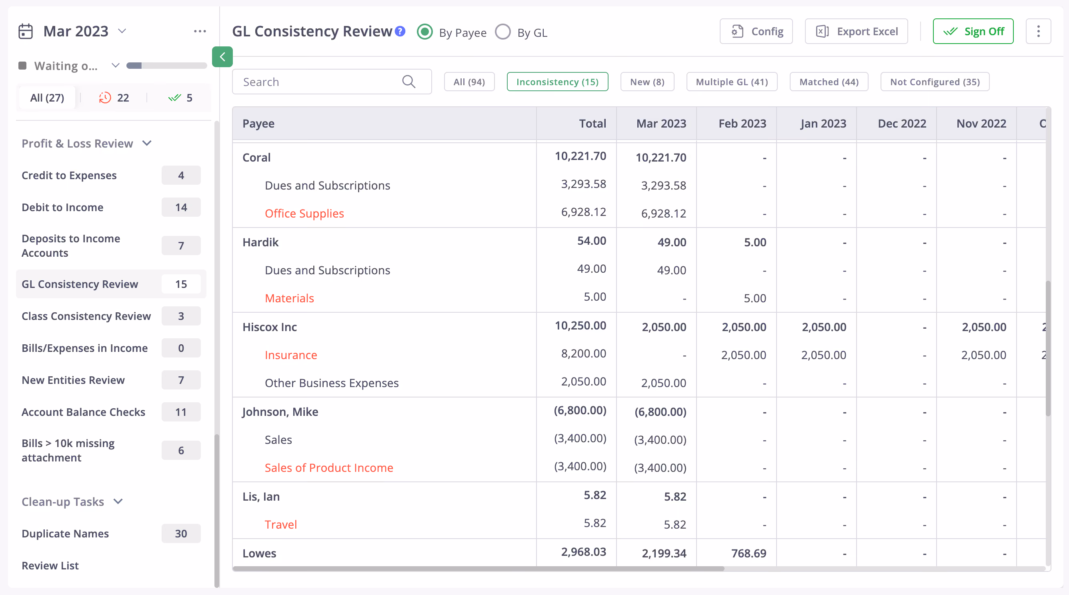
Task: Click the green Sign Off button
Action: [x=973, y=31]
